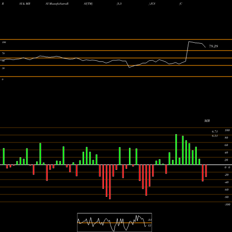232x232 pixels.
Task: Click the -40 label on the MR axis
Action: coord(226,182)
